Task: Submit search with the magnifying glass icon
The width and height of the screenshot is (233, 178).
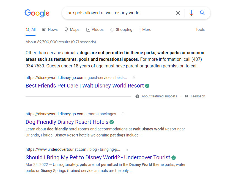Action: pyautogui.click(x=202, y=13)
